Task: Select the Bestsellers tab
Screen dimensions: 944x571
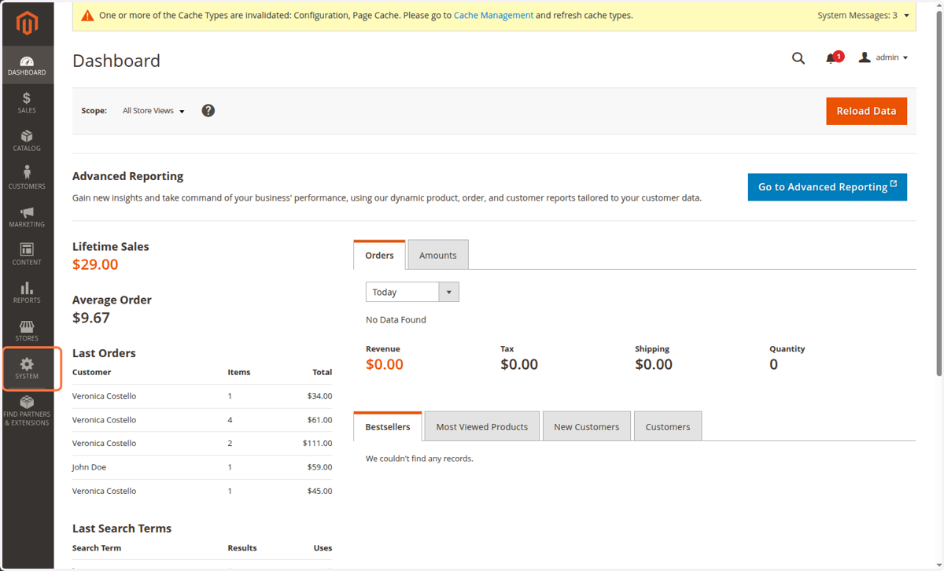Action: pyautogui.click(x=388, y=426)
